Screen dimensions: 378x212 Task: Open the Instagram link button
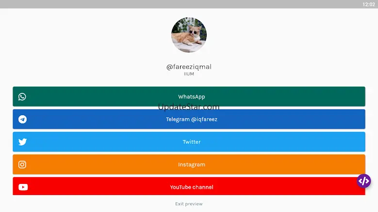[189, 165]
